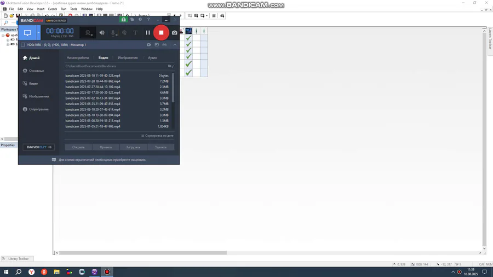
Task: Click the Удалить button
Action: (x=160, y=147)
